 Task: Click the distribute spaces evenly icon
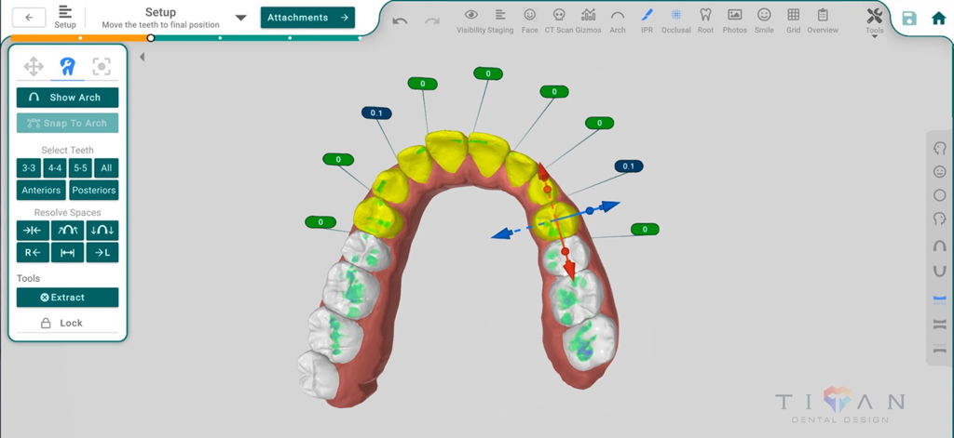point(67,252)
